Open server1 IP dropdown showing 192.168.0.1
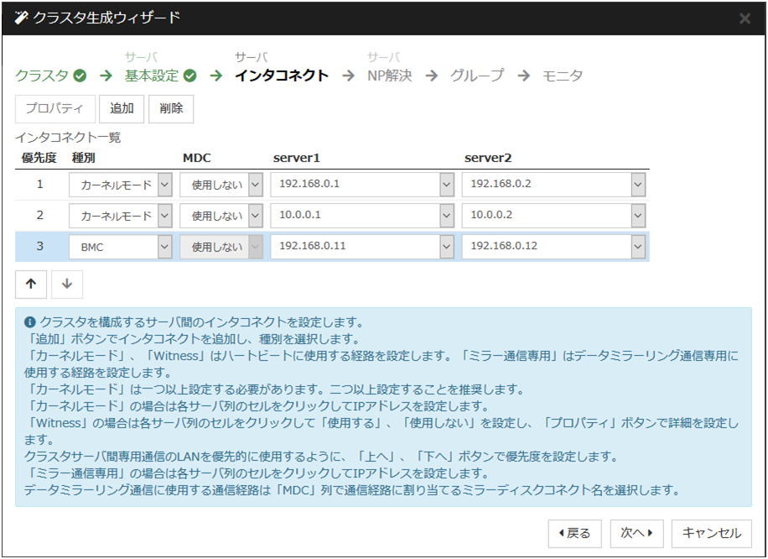The width and height of the screenshot is (768, 559). (x=446, y=184)
